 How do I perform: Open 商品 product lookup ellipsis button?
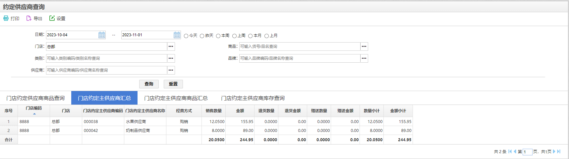click(x=364, y=47)
